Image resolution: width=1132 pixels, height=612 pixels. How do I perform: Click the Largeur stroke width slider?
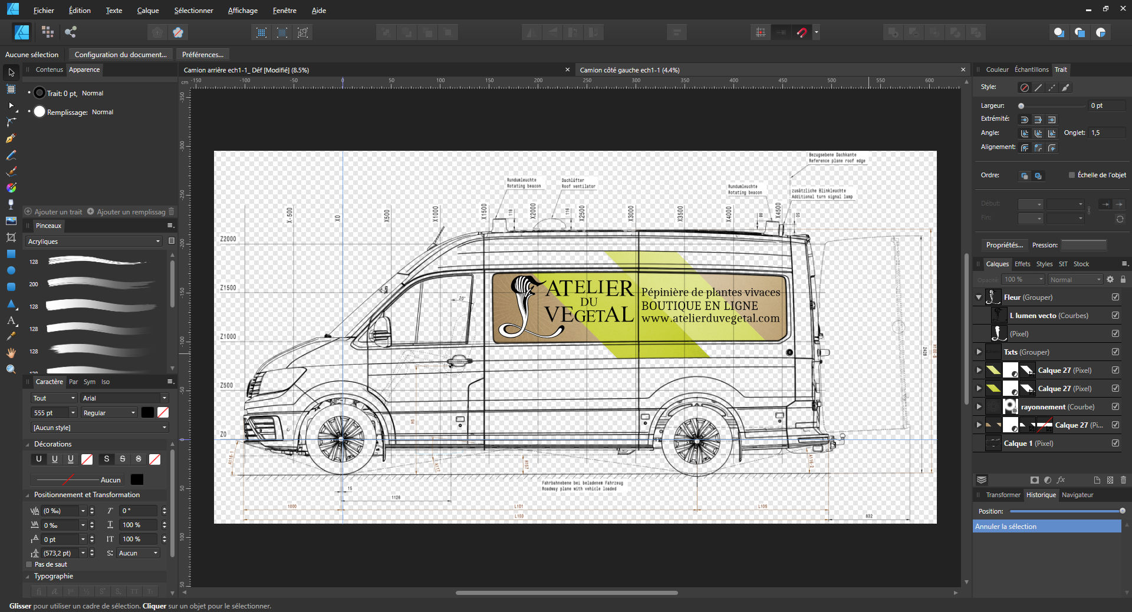click(1052, 106)
